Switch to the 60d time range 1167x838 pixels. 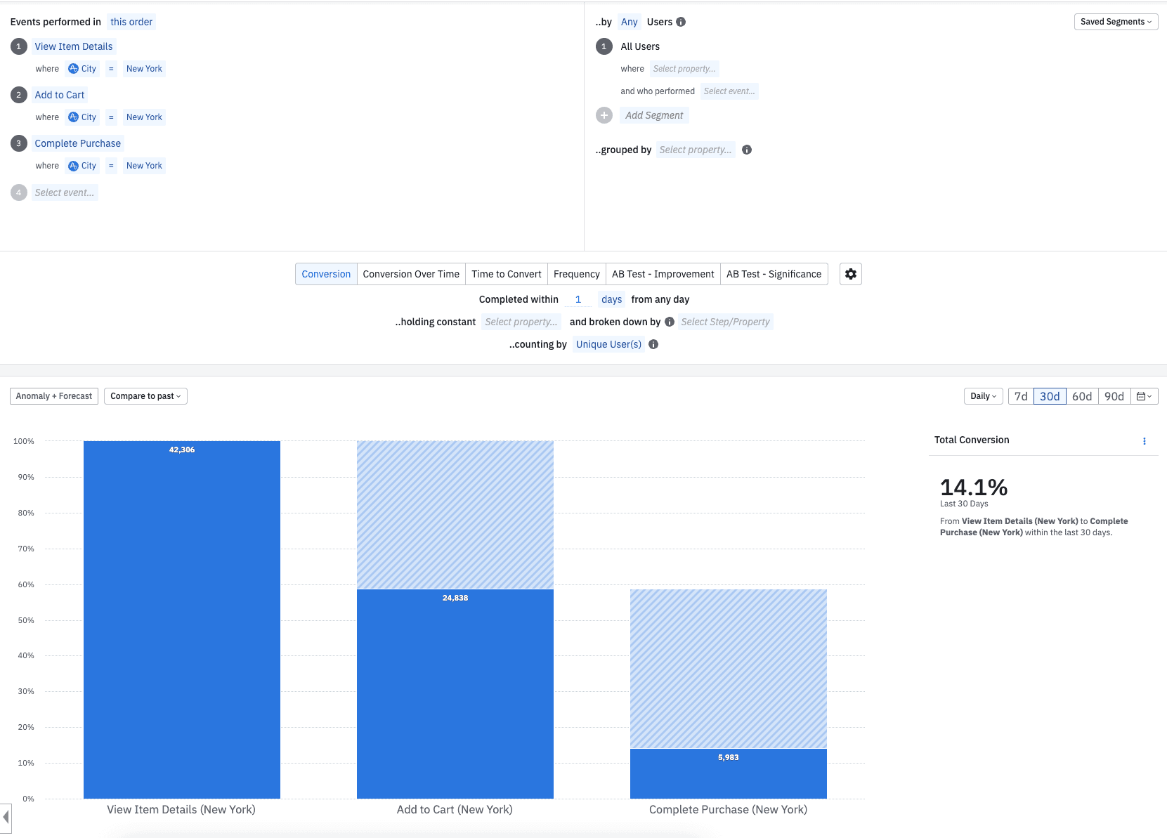[x=1082, y=396]
